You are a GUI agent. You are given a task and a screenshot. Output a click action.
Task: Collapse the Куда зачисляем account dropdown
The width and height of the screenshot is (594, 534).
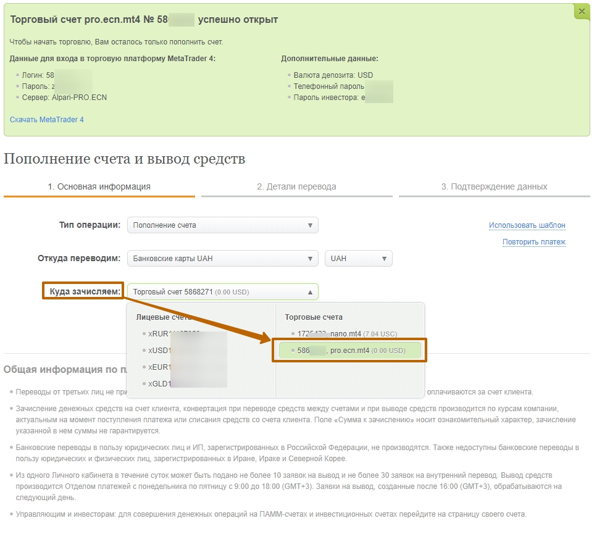(x=222, y=292)
